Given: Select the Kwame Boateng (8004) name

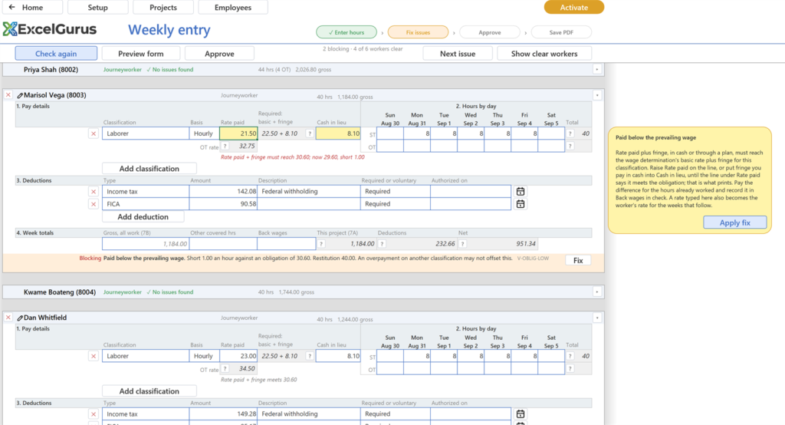Looking at the screenshot, I should [60, 292].
